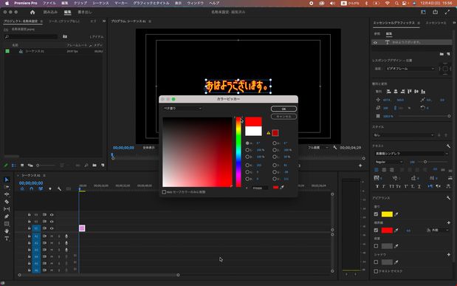The image size is (457, 286).
Task: Click wrench icon beside Text section
Action: [x=448, y=146]
